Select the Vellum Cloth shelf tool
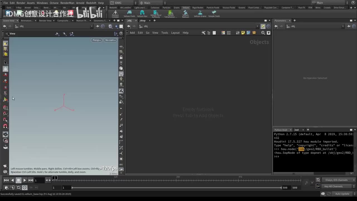Screen dimensions: 357x201 point(129,13)
